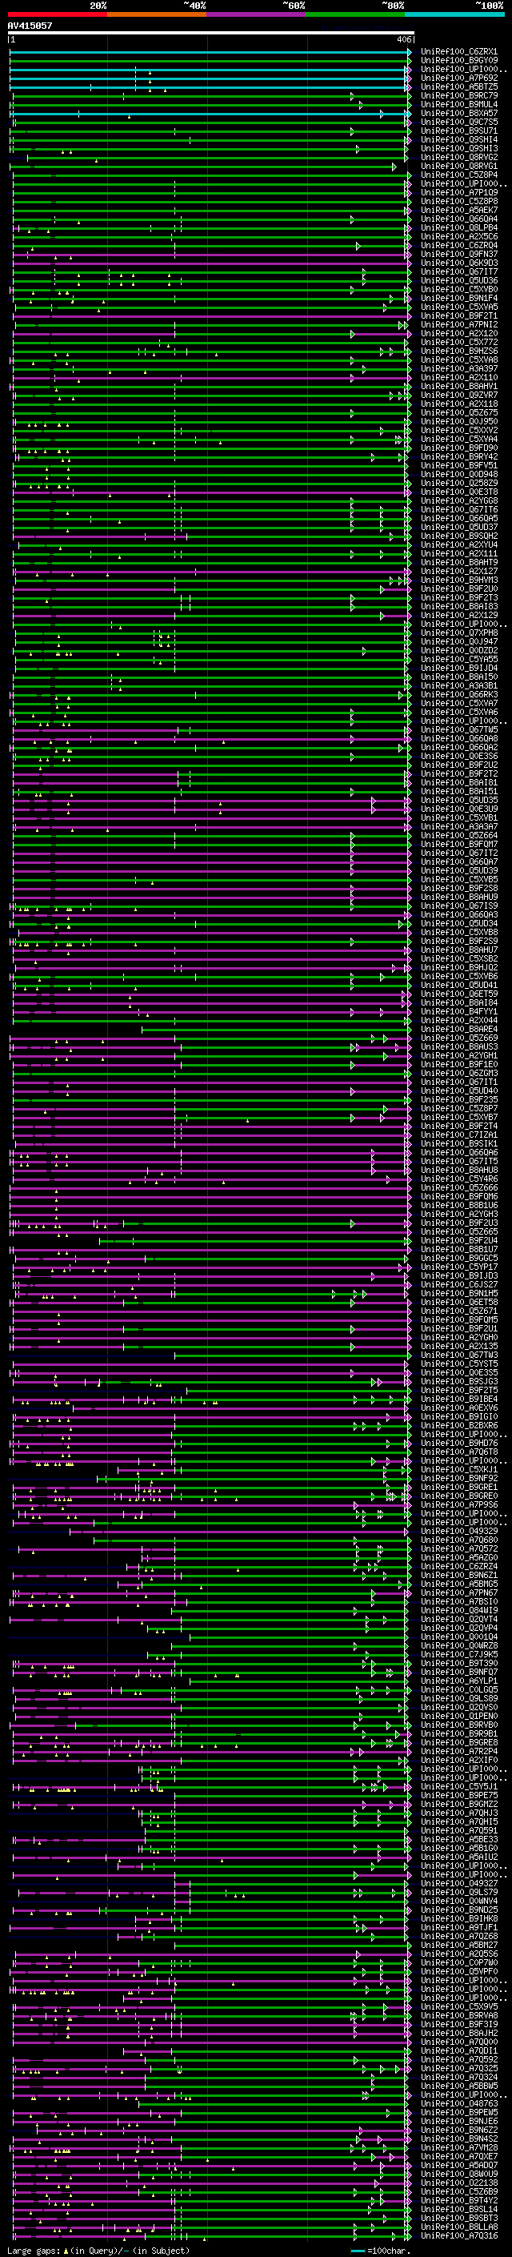Select hit UniRef100_Q6ZGM3
Screen dimensions: 512x2257
pyautogui.click(x=458, y=1072)
